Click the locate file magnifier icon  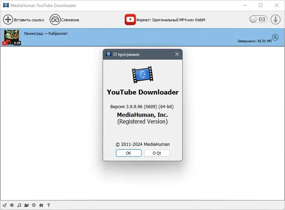click(x=275, y=37)
